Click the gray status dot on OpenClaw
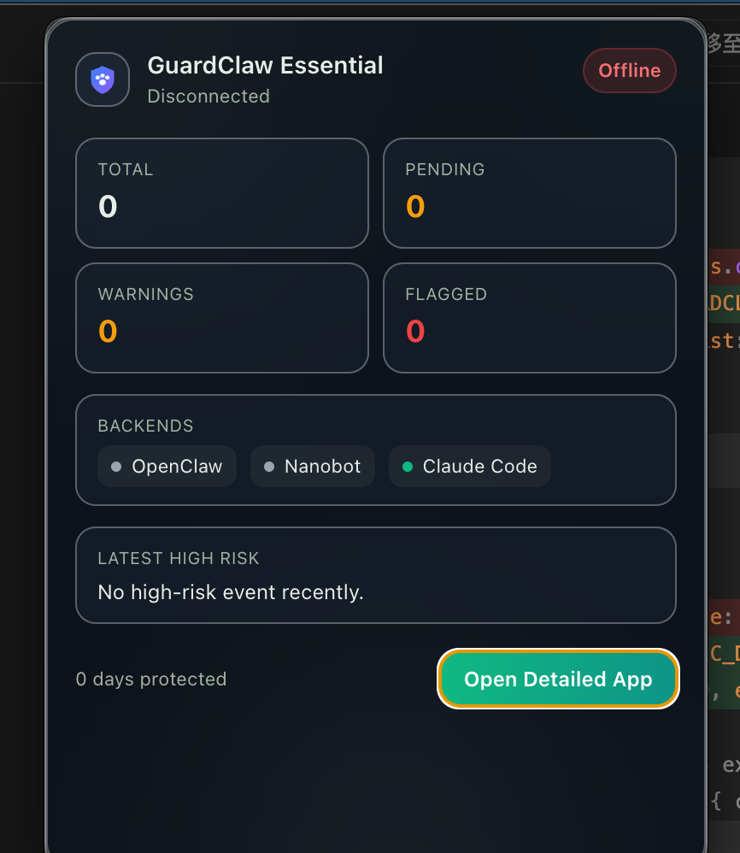740x853 pixels. coord(117,467)
